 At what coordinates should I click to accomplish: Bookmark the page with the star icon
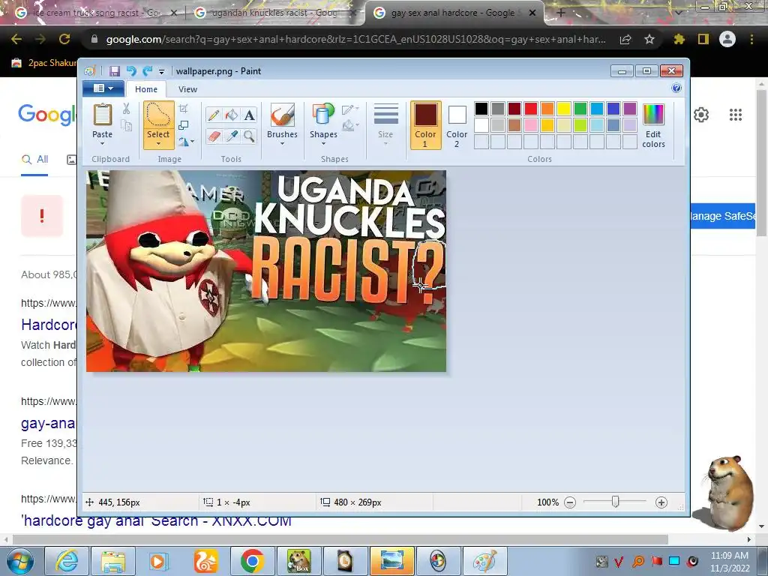pyautogui.click(x=649, y=39)
